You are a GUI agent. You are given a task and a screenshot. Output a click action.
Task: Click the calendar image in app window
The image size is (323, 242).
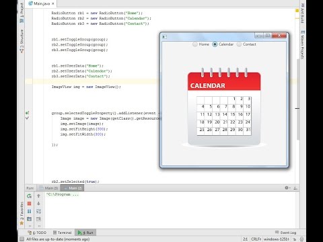(x=224, y=108)
